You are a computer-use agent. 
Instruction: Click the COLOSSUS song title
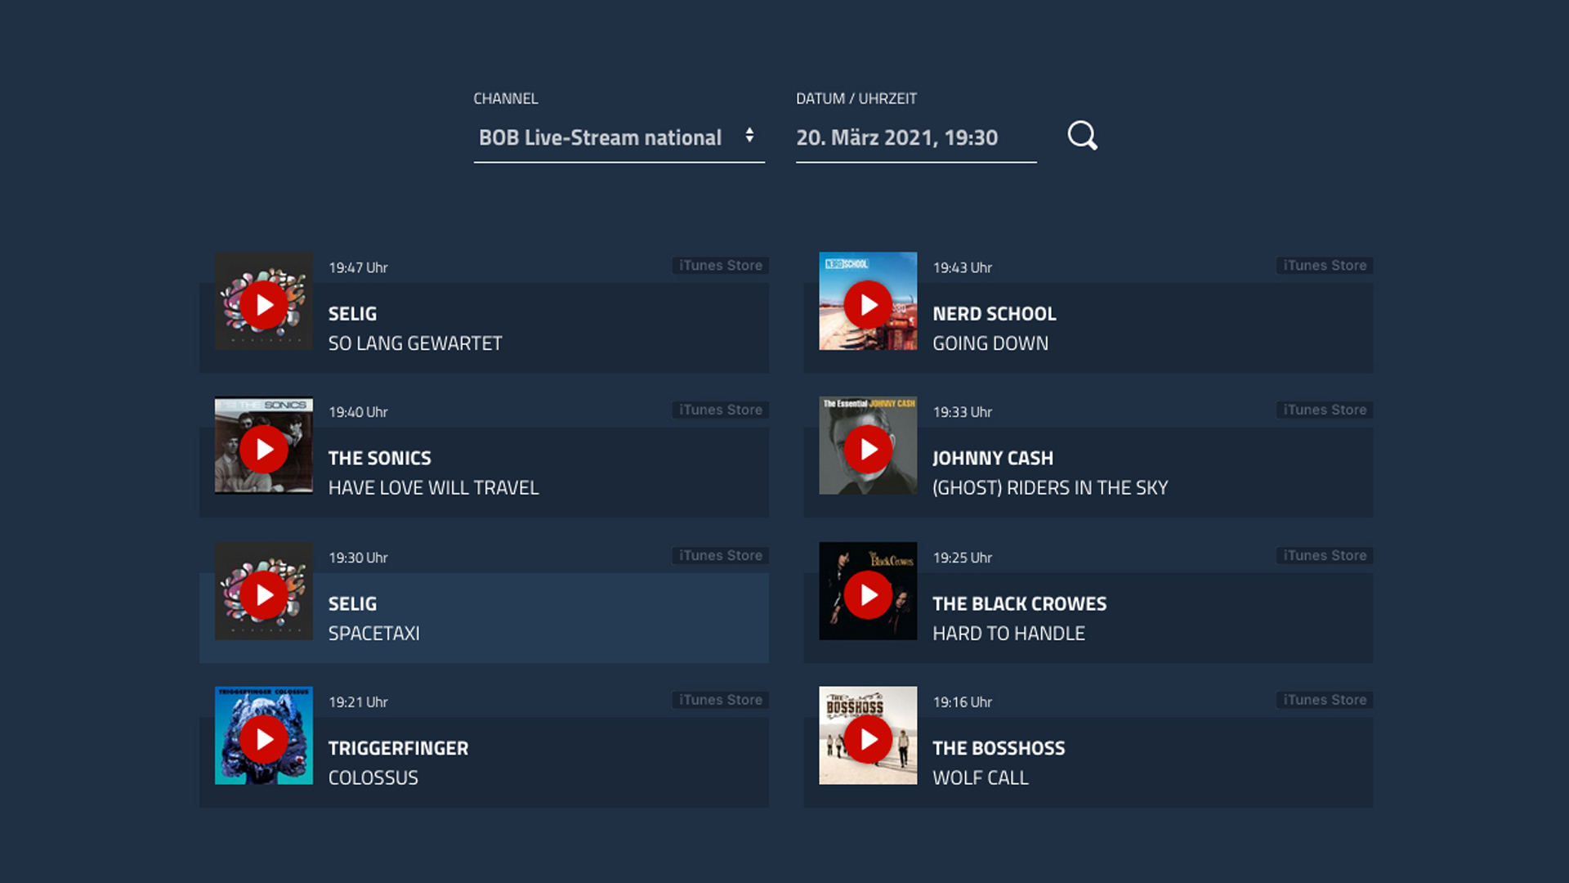pyautogui.click(x=373, y=778)
